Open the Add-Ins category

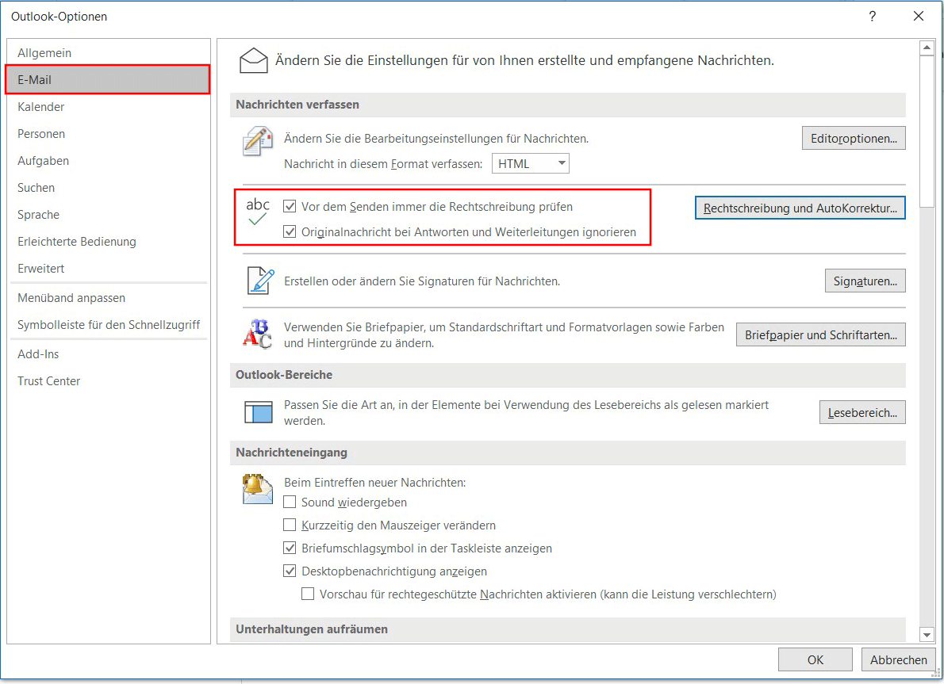coord(109,354)
